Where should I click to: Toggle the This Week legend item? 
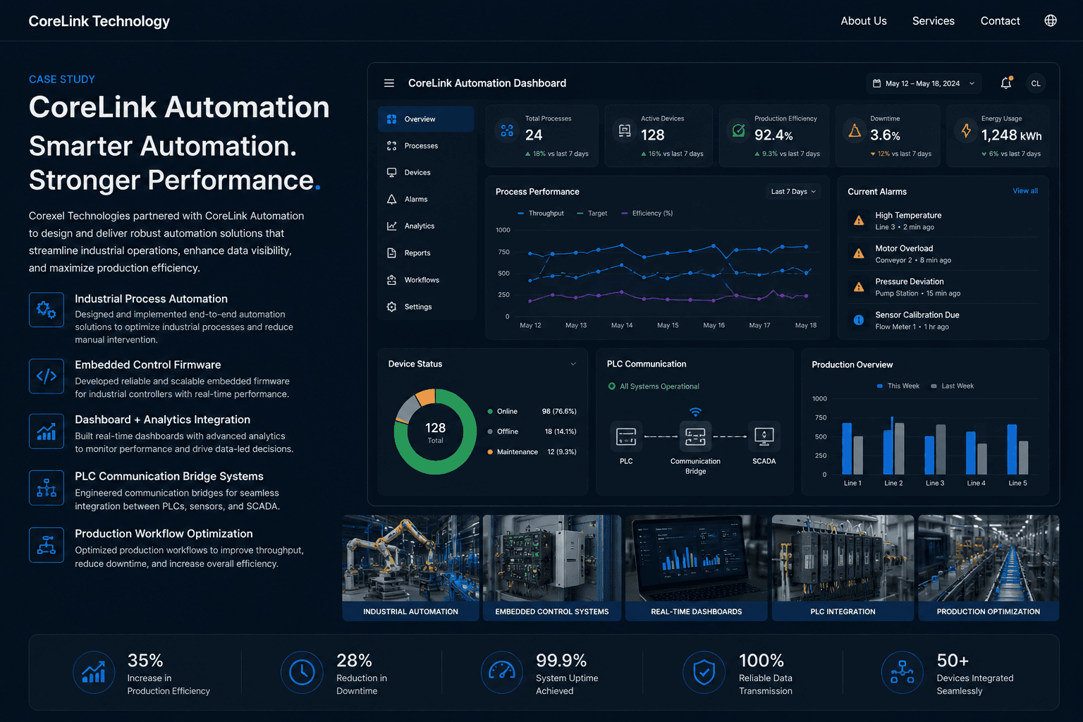[x=898, y=386]
